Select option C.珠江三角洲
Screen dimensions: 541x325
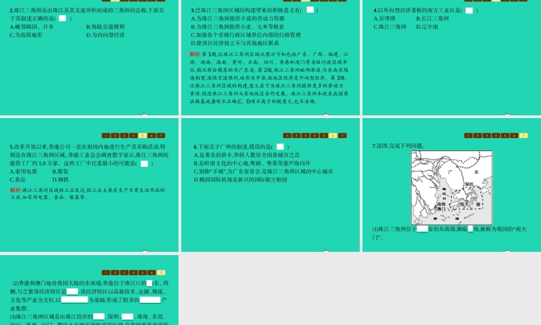coord(390,27)
